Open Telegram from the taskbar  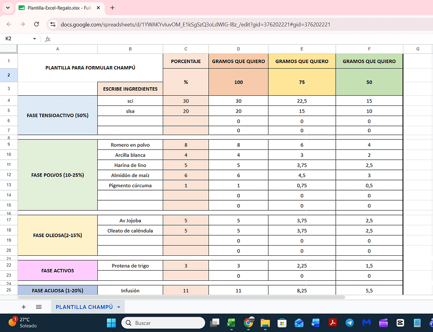349,323
